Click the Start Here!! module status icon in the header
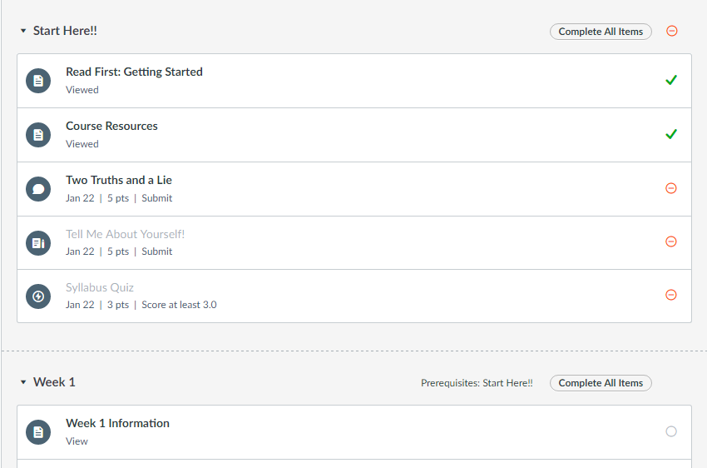The image size is (707, 468). 672,32
